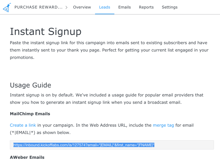Viewport: 220px width, 164px height.
Task: Navigate to the Settings tab
Action: click(170, 7)
